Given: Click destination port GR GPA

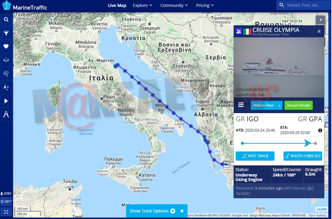Looking at the screenshot, I should tap(310, 119).
